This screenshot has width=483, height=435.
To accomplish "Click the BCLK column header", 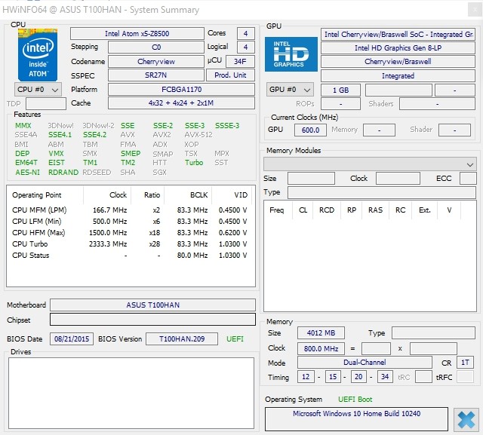I will click(189, 195).
